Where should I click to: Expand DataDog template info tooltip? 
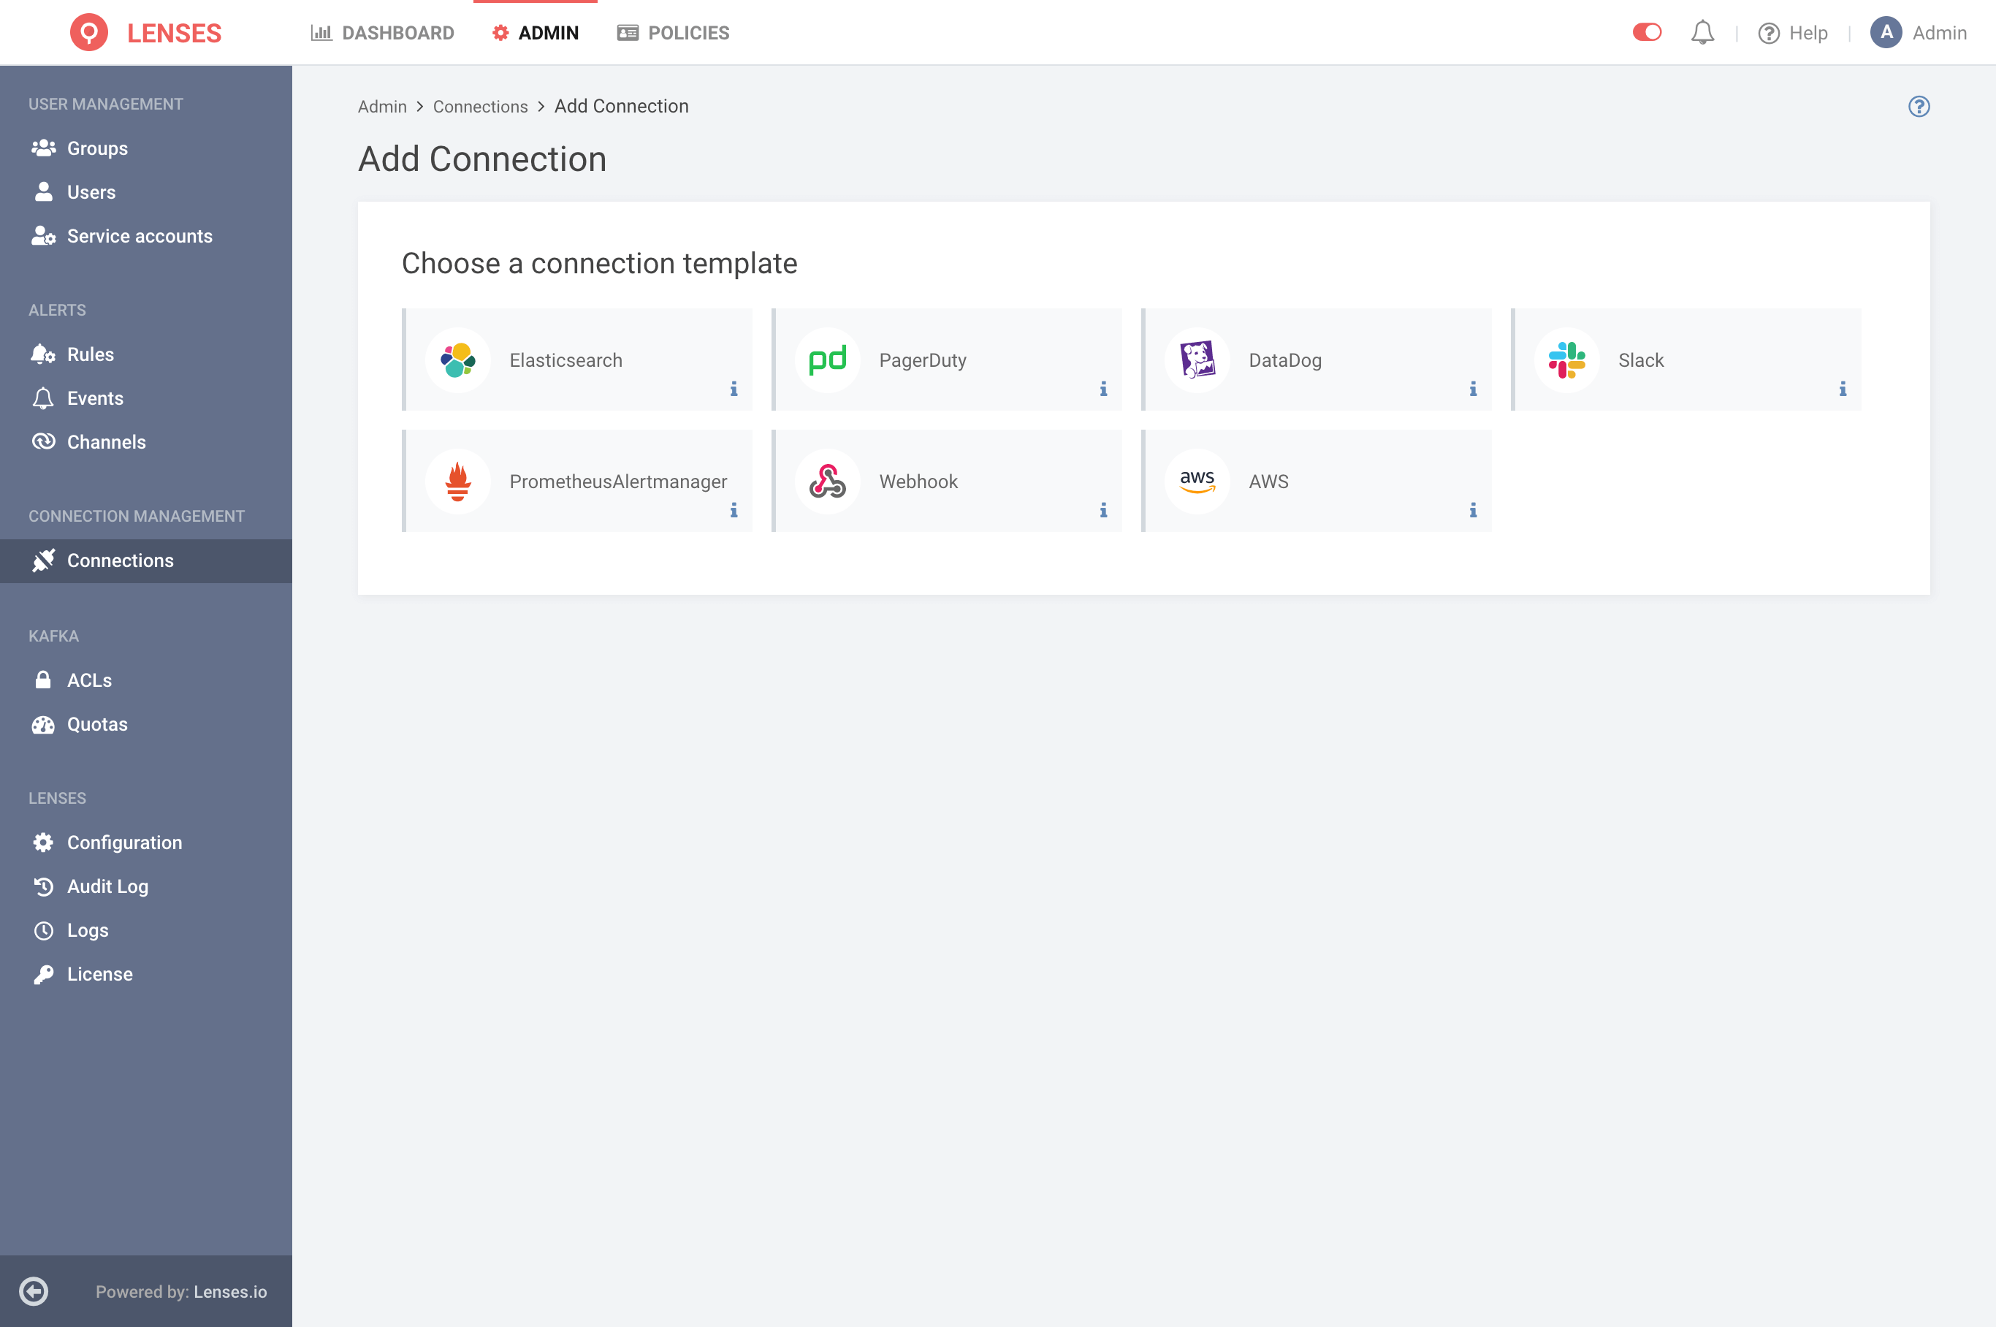click(x=1474, y=388)
